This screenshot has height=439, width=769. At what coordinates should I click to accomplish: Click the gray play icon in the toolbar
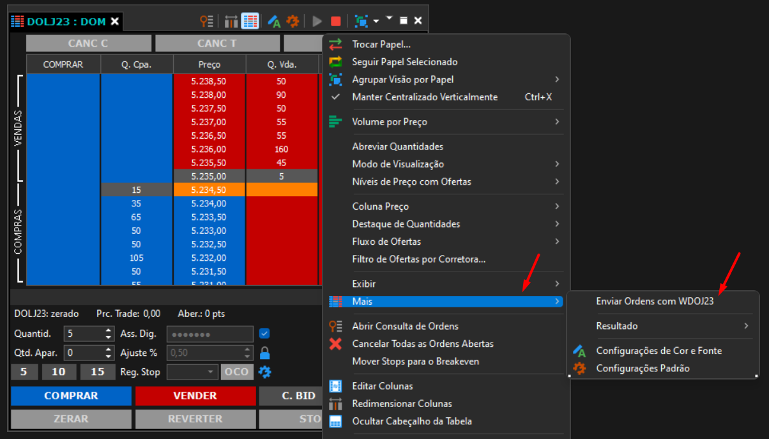pyautogui.click(x=317, y=21)
